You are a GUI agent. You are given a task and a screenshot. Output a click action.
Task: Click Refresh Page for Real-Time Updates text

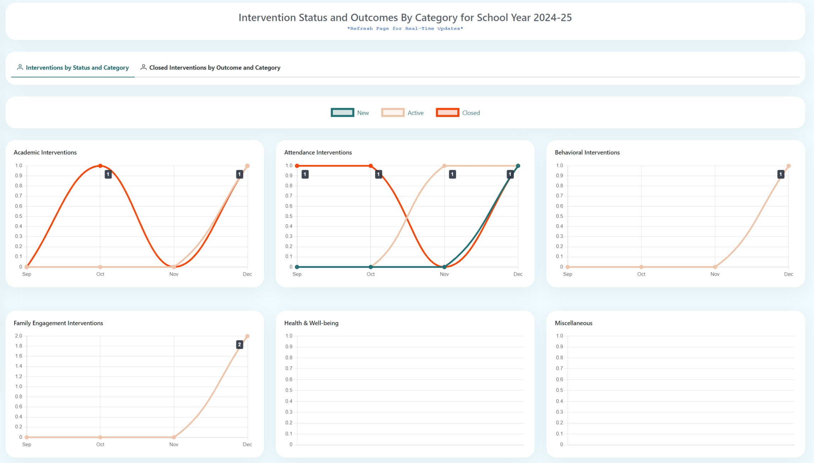pos(405,28)
